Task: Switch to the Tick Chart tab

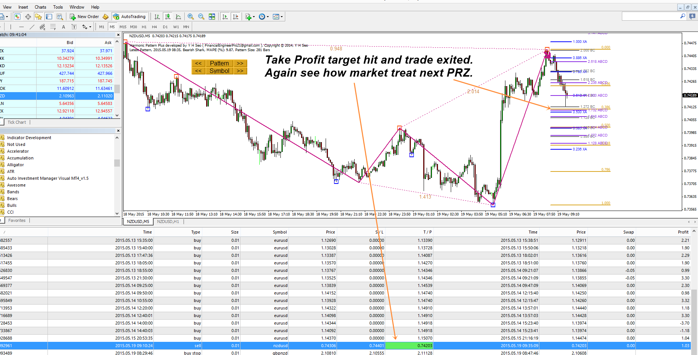Action: click(x=17, y=122)
